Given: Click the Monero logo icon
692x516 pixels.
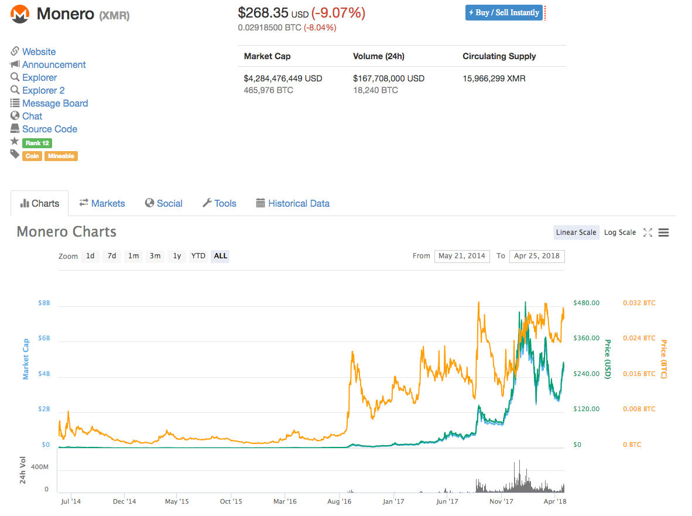Looking at the screenshot, I should point(20,13).
